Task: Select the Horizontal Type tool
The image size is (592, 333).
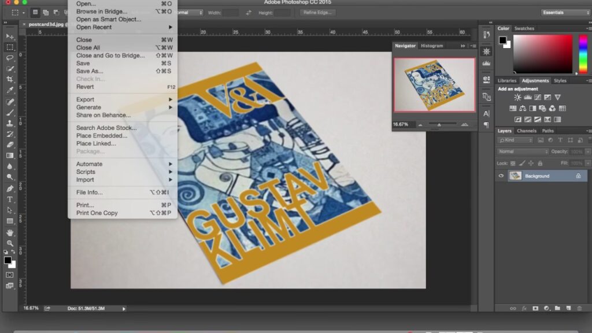Action: point(10,199)
